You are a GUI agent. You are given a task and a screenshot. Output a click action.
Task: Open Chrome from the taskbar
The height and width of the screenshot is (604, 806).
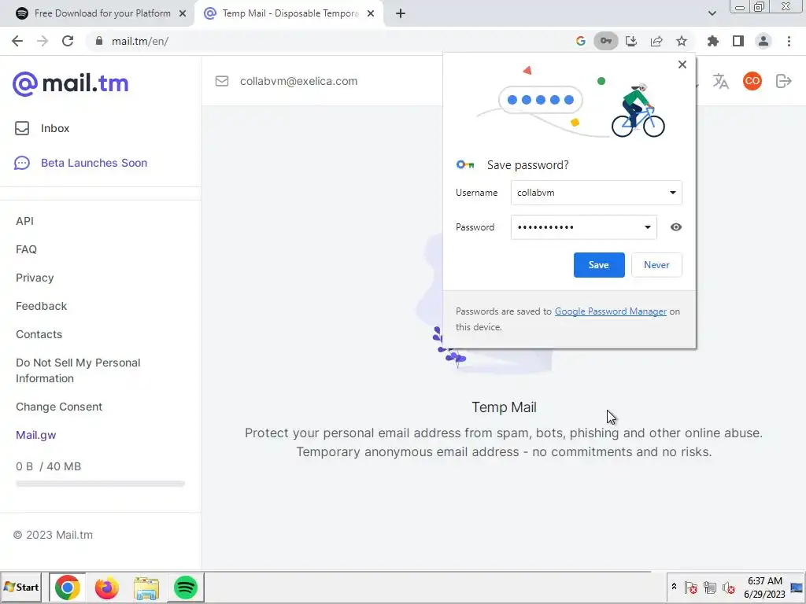[68, 587]
